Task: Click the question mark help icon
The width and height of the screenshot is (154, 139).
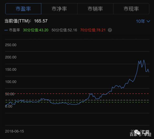Action: tap(110, 30)
